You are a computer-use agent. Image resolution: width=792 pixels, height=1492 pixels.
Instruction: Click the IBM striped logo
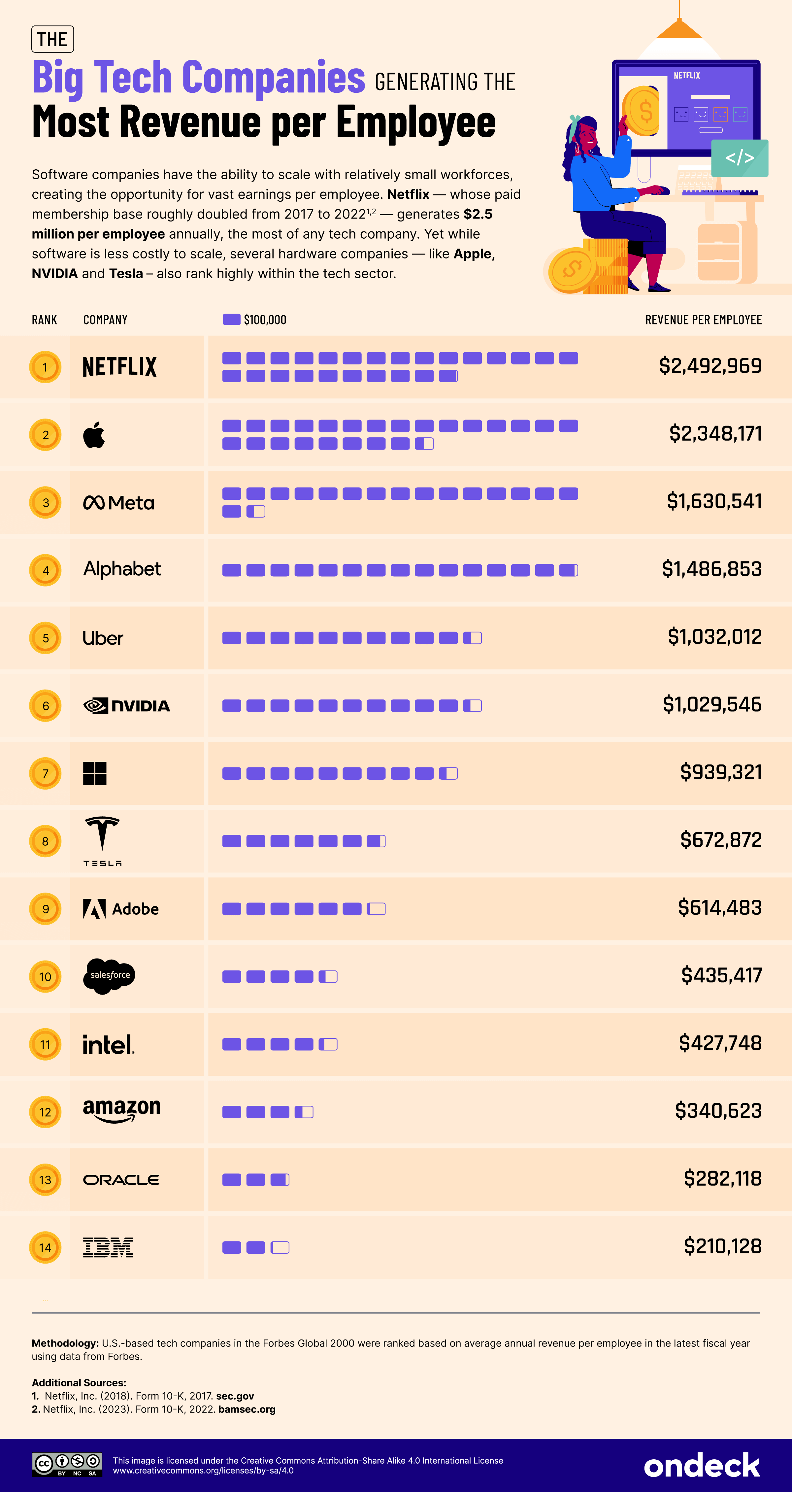click(108, 1247)
